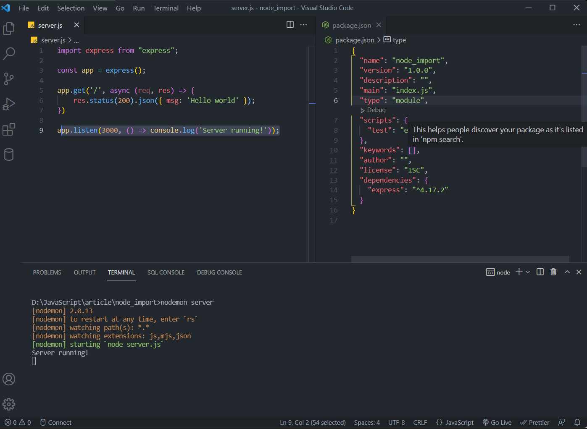
Task: Kill the active terminal with the trash icon
Action: click(x=553, y=272)
